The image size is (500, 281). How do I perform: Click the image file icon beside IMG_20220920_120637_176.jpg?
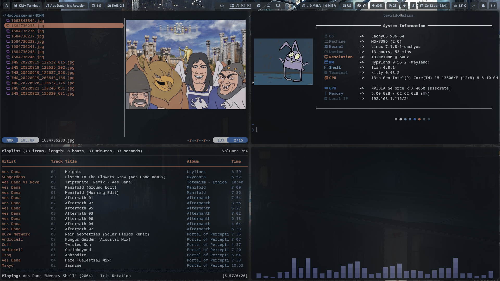pyautogui.click(x=8, y=83)
